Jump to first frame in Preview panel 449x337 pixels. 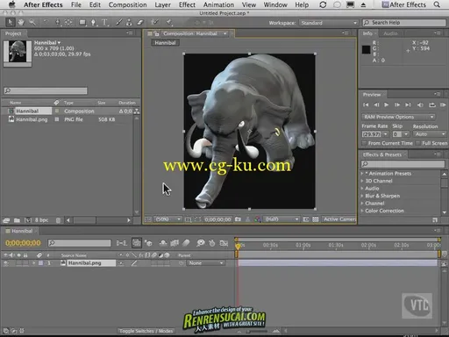tap(366, 104)
